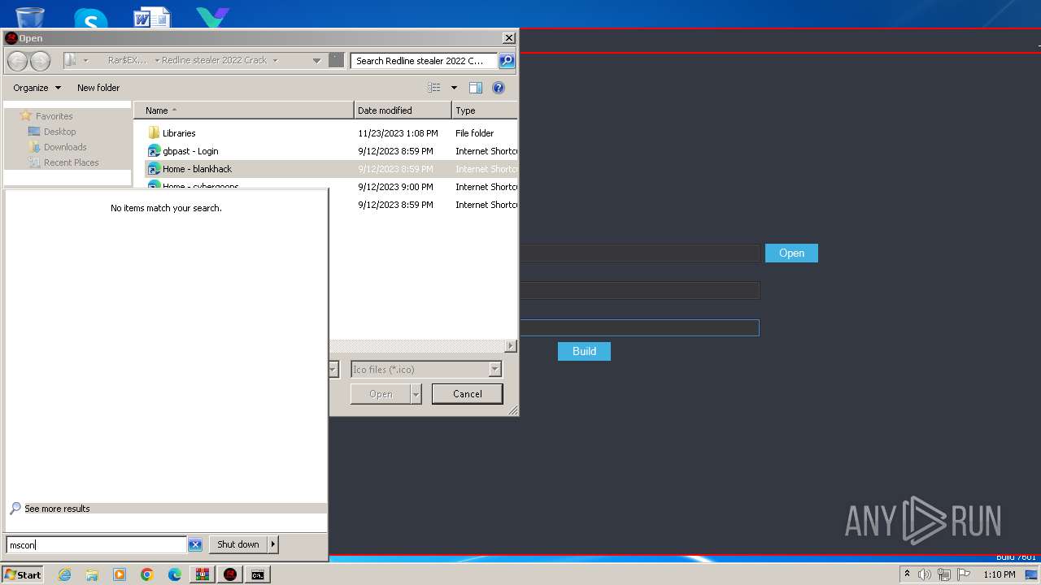Switch to WinRAR taskbar button
The width and height of the screenshot is (1041, 585).
point(203,574)
